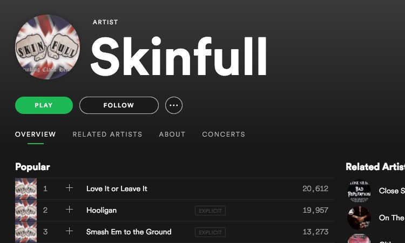The height and width of the screenshot is (243, 405).
Task: Play the track Love It or Leave It
Action: pos(117,188)
